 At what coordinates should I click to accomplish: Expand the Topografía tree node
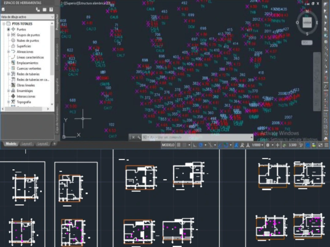click(9, 102)
